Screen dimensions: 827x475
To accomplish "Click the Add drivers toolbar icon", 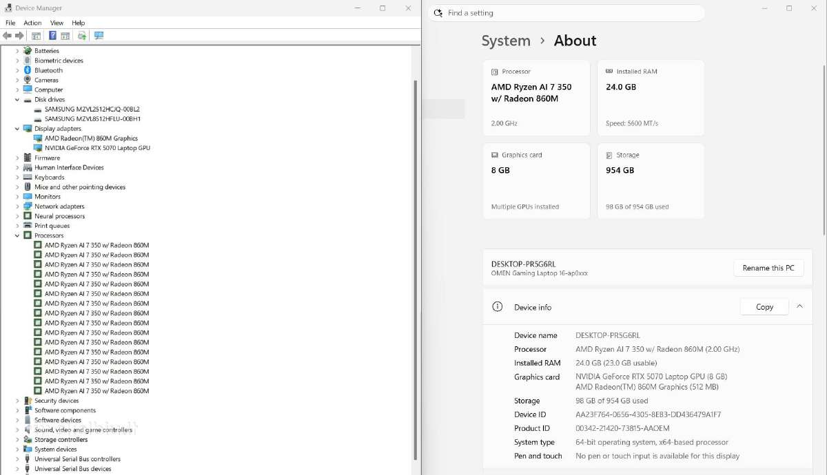I will 82,36.
